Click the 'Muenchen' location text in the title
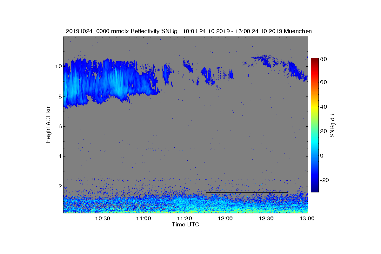The image size is (381, 254). click(298, 31)
